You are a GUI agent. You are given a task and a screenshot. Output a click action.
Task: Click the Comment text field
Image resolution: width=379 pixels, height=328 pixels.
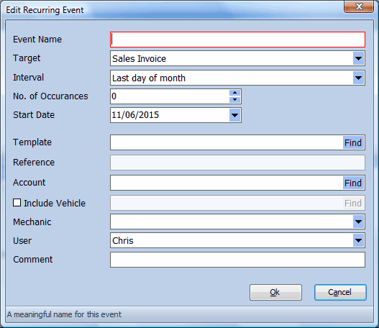[x=237, y=260]
